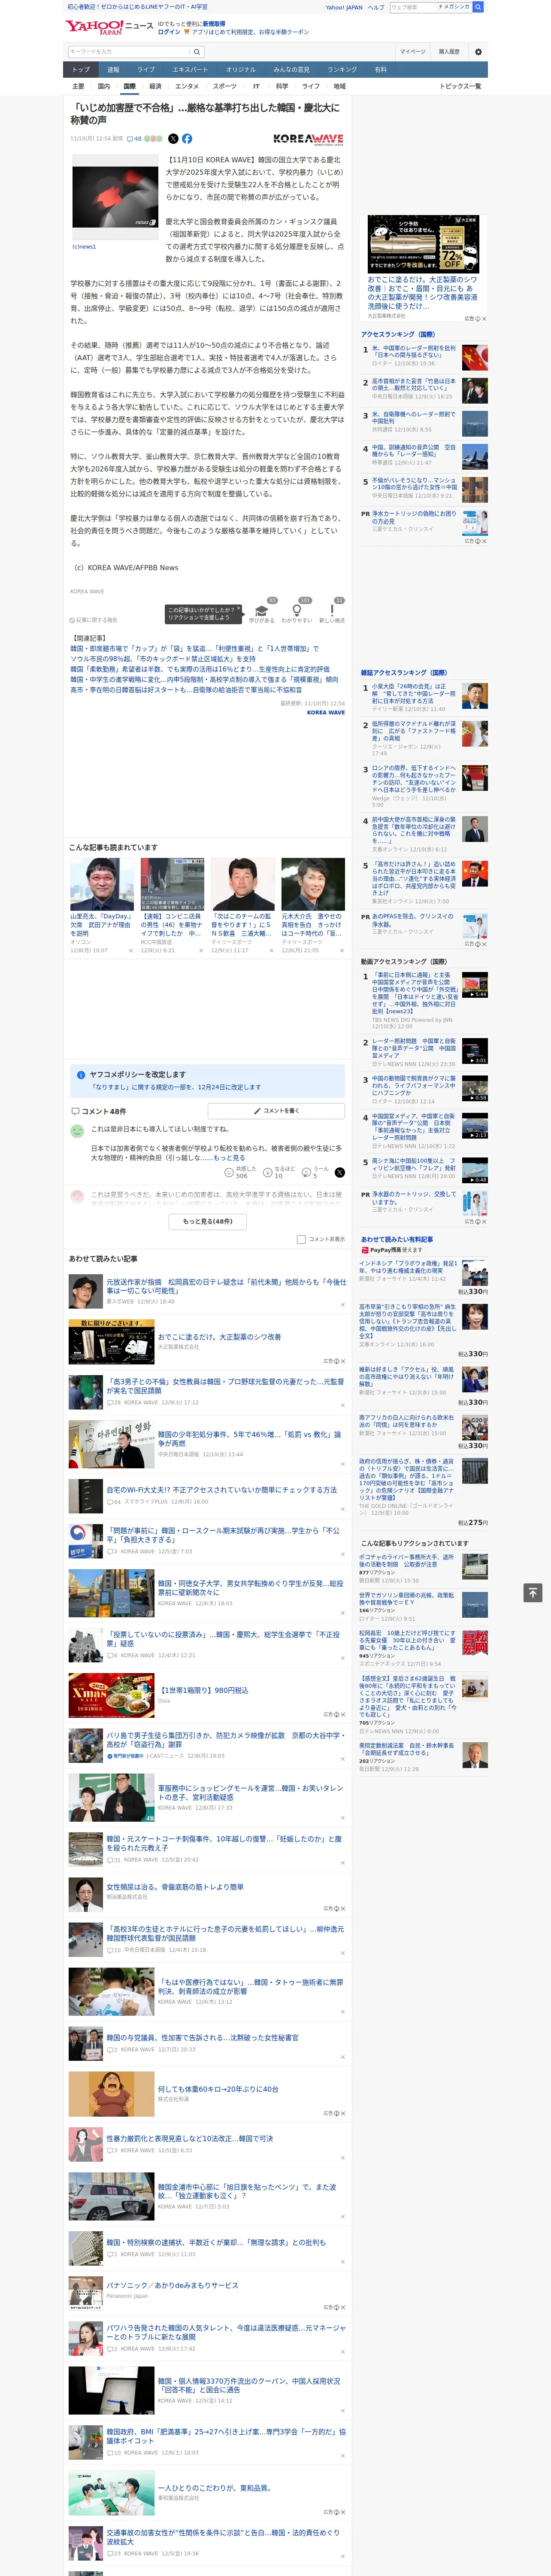Open 元放送作家が指摘 松岡昌宏 article
The height and width of the screenshot is (2576, 551).
(x=226, y=1285)
